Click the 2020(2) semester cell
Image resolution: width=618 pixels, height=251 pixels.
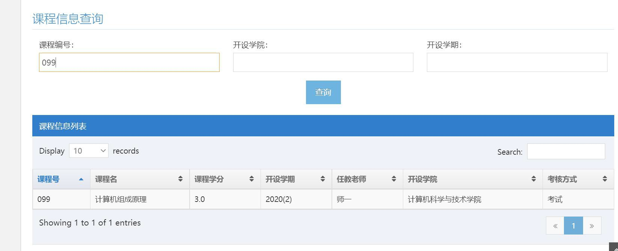296,199
